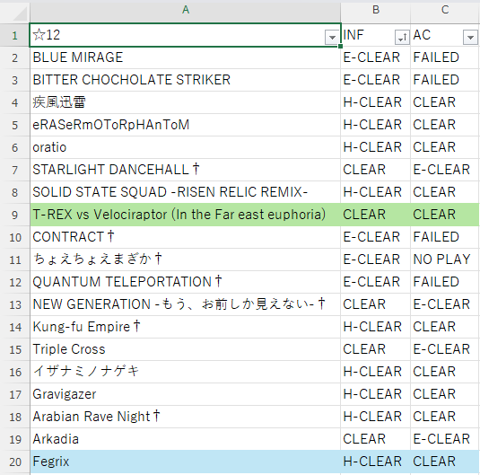Open the INF column sort filter button
Screen dimensions: 480x475
402,38
